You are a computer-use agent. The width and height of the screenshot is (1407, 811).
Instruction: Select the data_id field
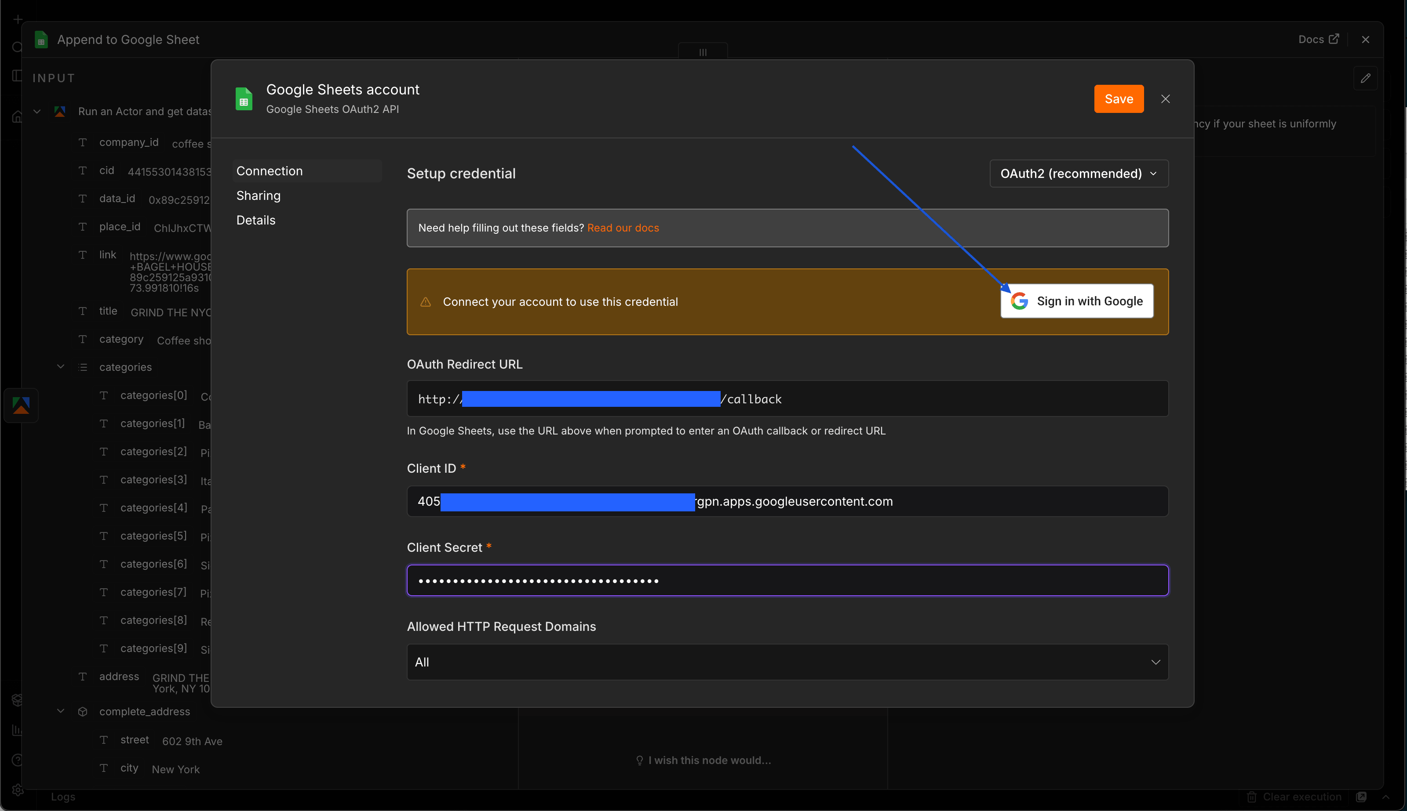pos(117,199)
